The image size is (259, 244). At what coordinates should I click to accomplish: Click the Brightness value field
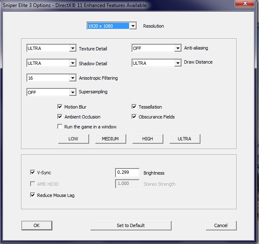pyautogui.click(x=127, y=173)
